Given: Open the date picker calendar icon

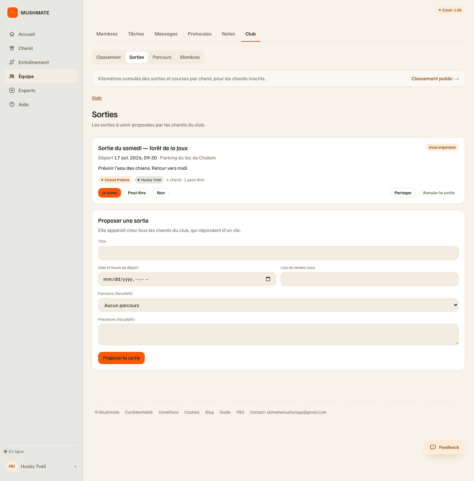Looking at the screenshot, I should 268,279.
